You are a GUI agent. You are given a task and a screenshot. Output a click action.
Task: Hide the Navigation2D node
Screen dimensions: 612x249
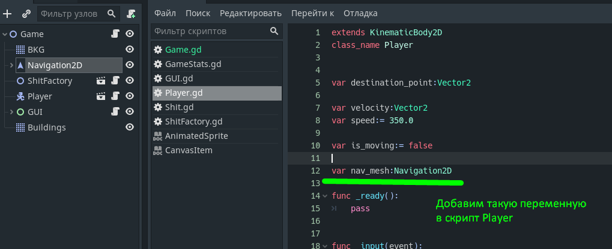(x=129, y=65)
